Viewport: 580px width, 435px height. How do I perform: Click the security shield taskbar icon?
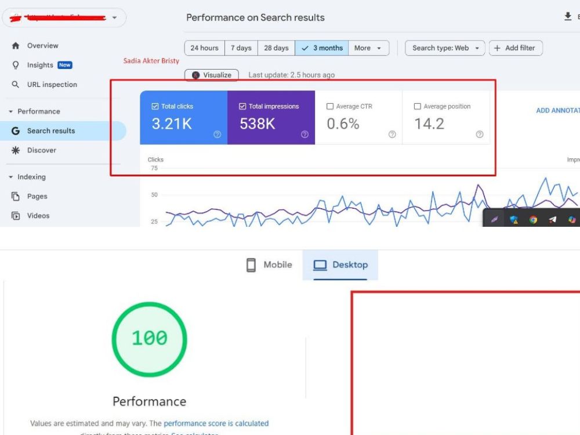pos(513,220)
